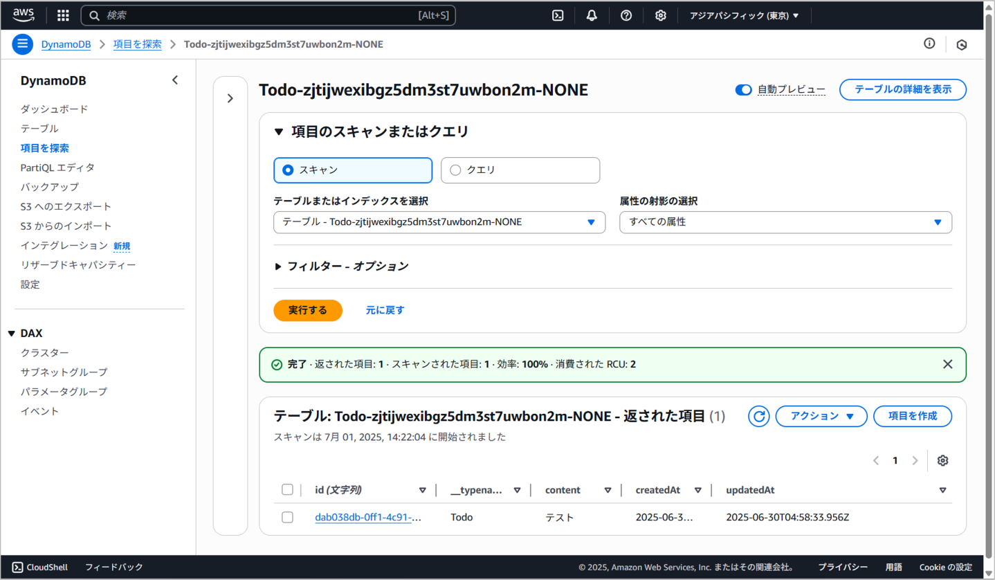Click the 実行する button
The image size is (995, 580).
(308, 310)
